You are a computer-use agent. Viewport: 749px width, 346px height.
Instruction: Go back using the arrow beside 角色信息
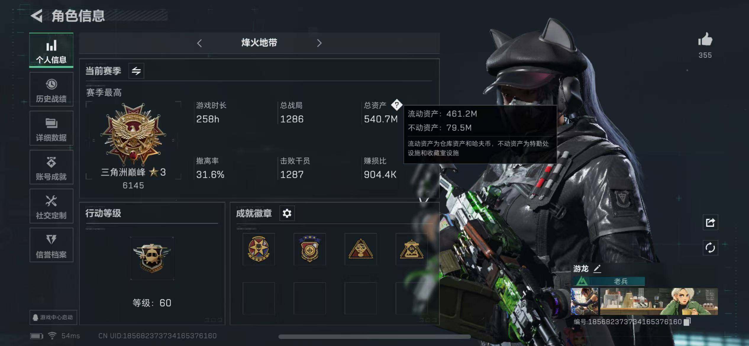(37, 16)
